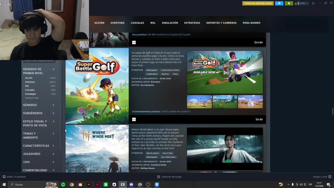334x188 pixels.
Task: Click the store page vertical scrollbar thumb
Action: tap(332, 111)
